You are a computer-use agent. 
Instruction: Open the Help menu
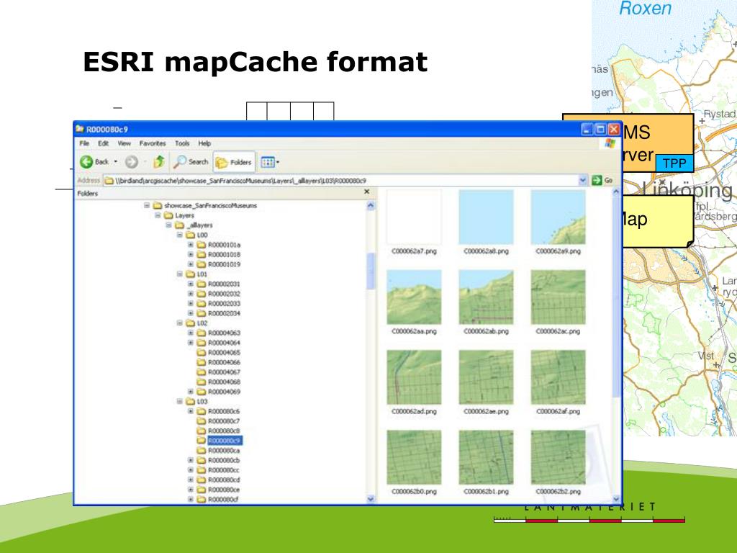204,143
